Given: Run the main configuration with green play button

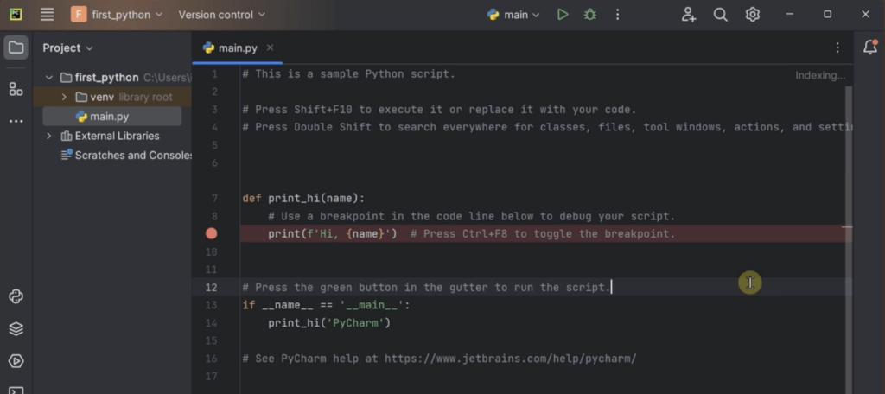Looking at the screenshot, I should pos(563,15).
